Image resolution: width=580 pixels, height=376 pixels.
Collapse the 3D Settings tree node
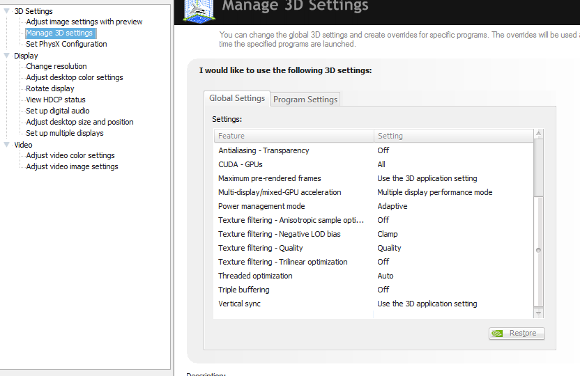tap(6, 11)
